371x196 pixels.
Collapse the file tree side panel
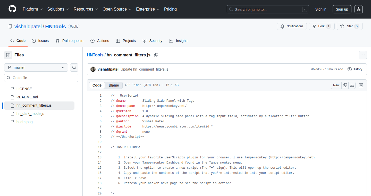[x=8, y=55]
